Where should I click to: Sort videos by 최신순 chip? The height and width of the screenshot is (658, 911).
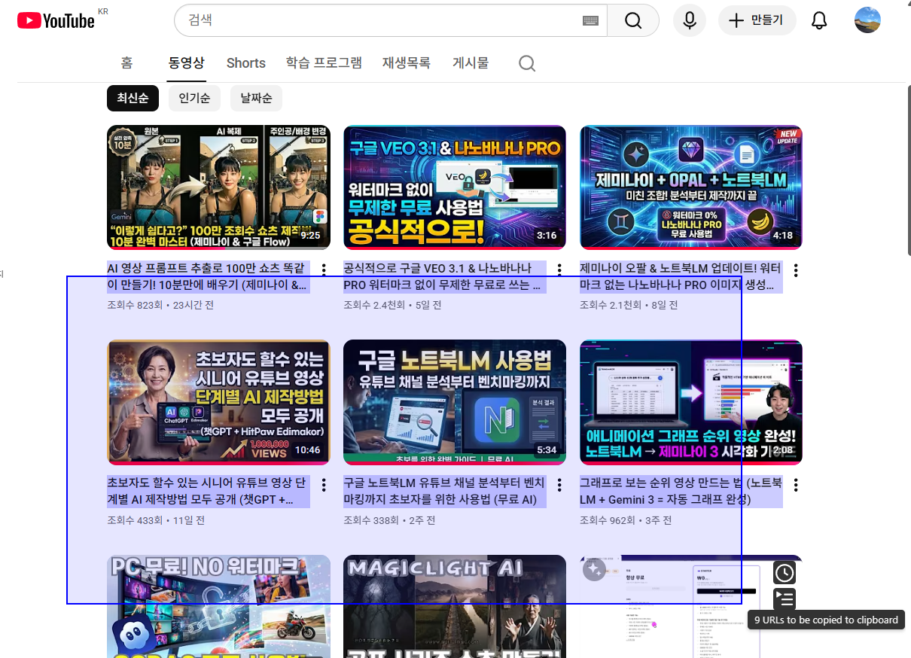(x=133, y=98)
